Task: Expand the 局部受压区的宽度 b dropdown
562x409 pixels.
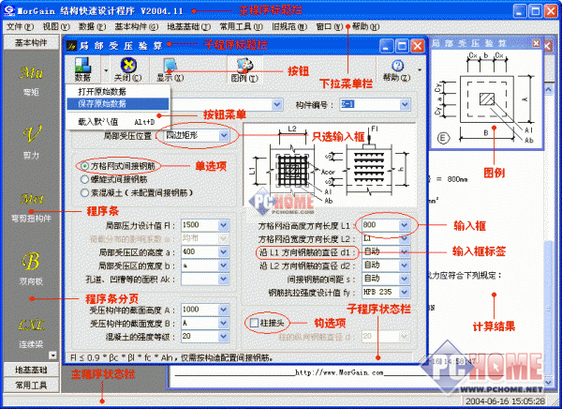Action: [224, 265]
